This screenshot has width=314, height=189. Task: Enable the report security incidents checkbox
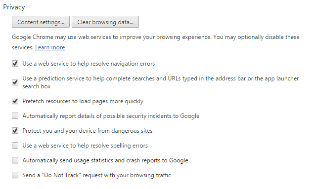click(x=15, y=115)
